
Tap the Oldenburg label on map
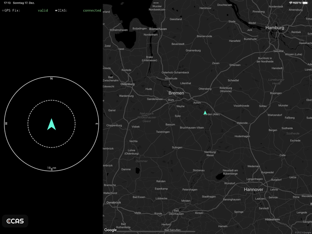[127, 84]
